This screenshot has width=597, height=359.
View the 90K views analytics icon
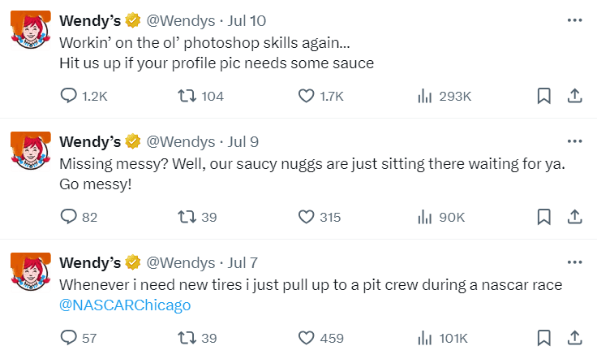point(424,217)
